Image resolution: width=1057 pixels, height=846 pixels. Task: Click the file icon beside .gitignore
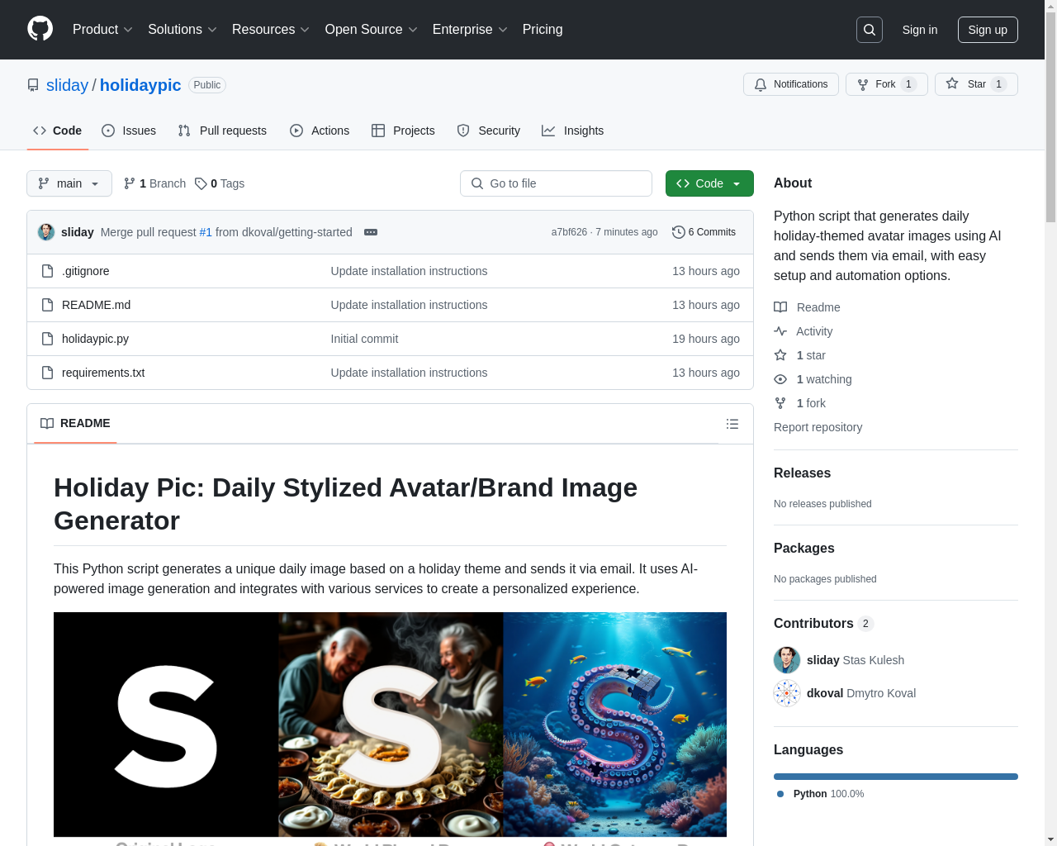[x=48, y=271]
